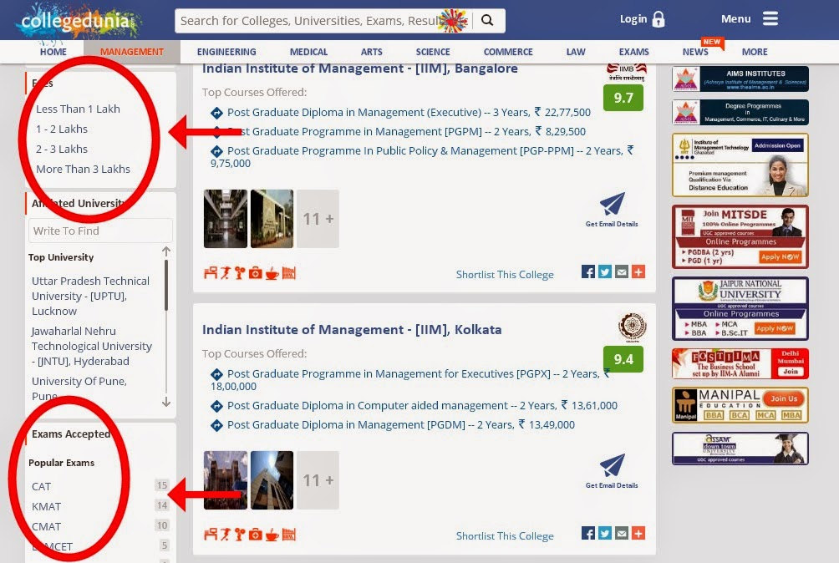
Task: Click Manipal Education Join Us button
Action: point(784,398)
